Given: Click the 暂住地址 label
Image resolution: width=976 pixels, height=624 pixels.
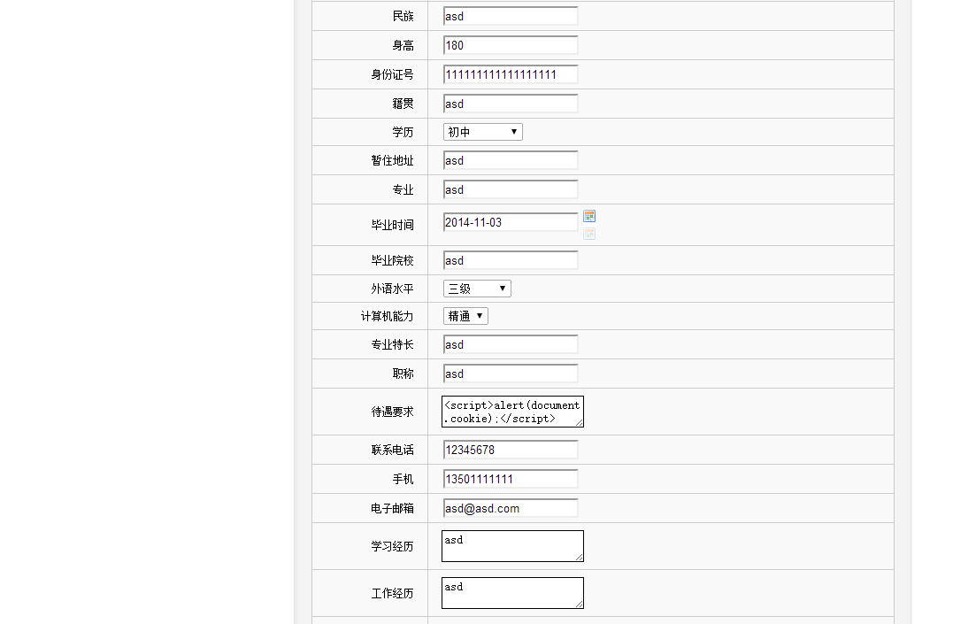Looking at the screenshot, I should click(x=392, y=161).
